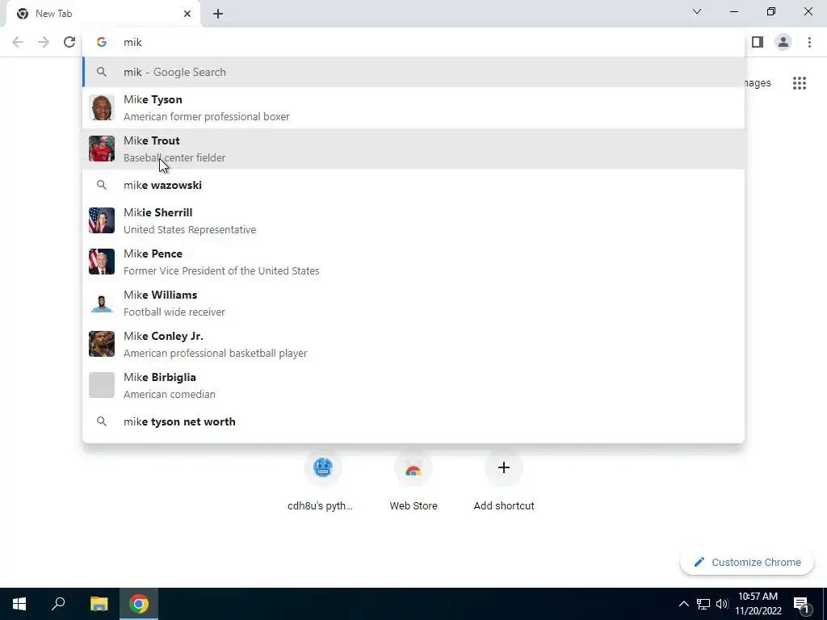
Task: Click the taskbar clock showing 10:57 AM
Action: coord(758,604)
